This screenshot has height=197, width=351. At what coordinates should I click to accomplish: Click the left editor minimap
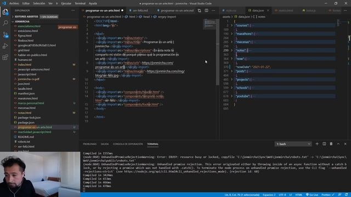(x=210, y=24)
